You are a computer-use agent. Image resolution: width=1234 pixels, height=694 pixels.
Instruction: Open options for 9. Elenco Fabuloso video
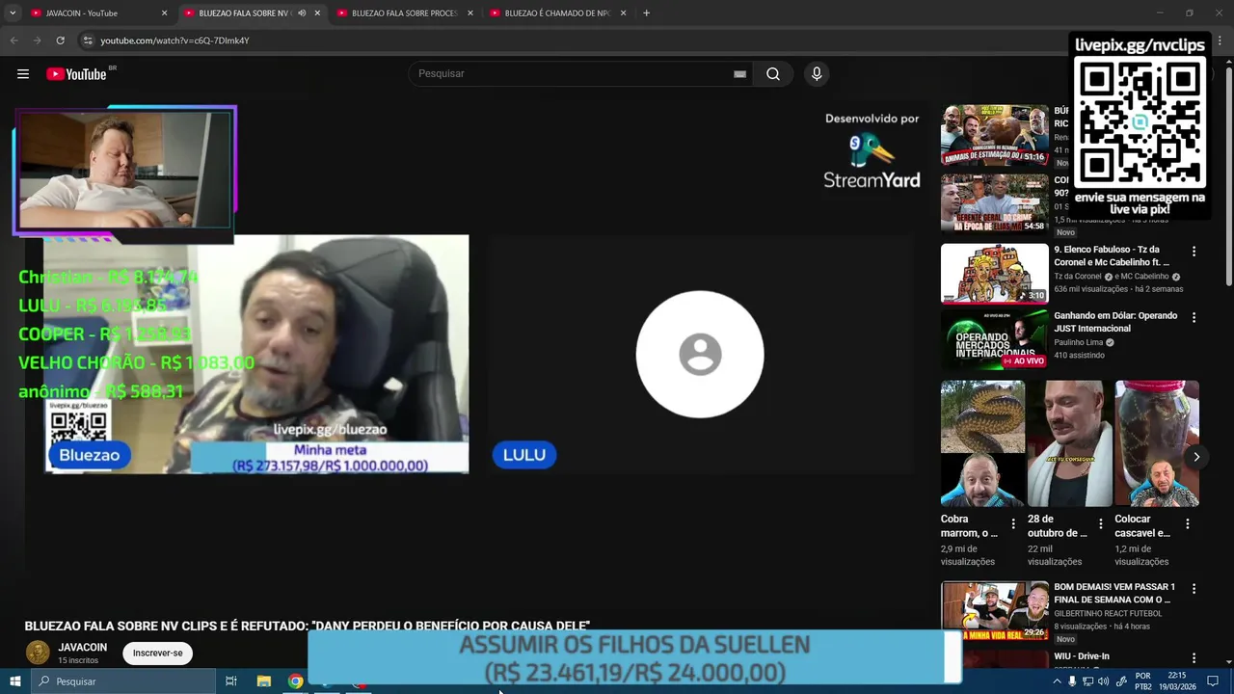1194,252
